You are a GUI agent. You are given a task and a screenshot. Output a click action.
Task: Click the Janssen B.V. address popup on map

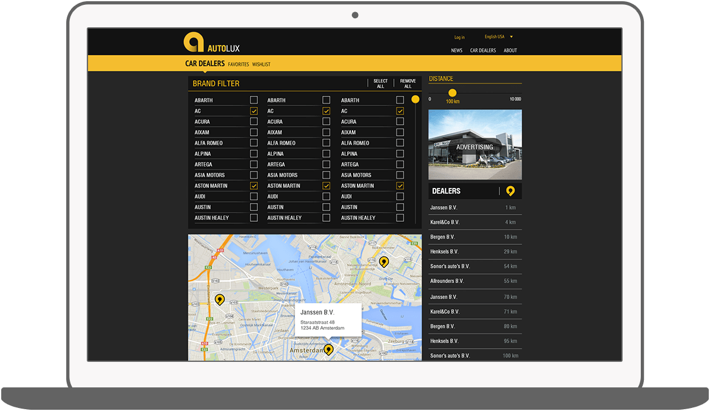point(328,320)
